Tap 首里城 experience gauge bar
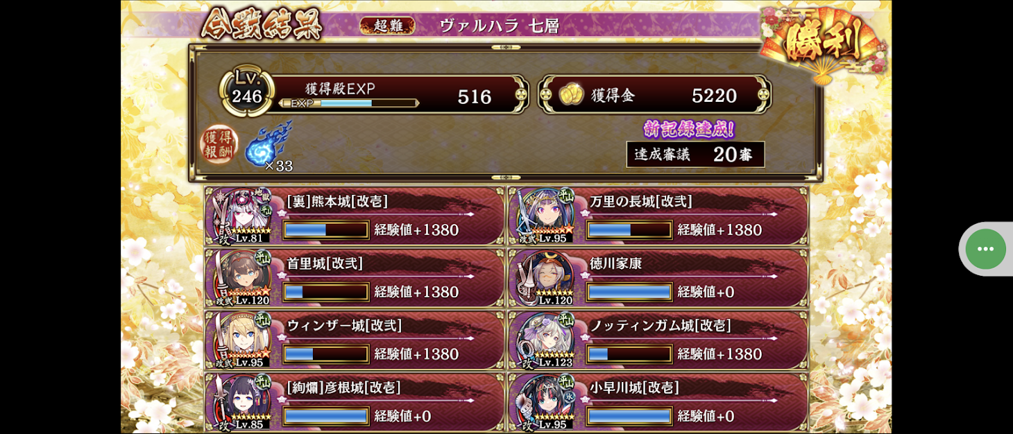 326,292
